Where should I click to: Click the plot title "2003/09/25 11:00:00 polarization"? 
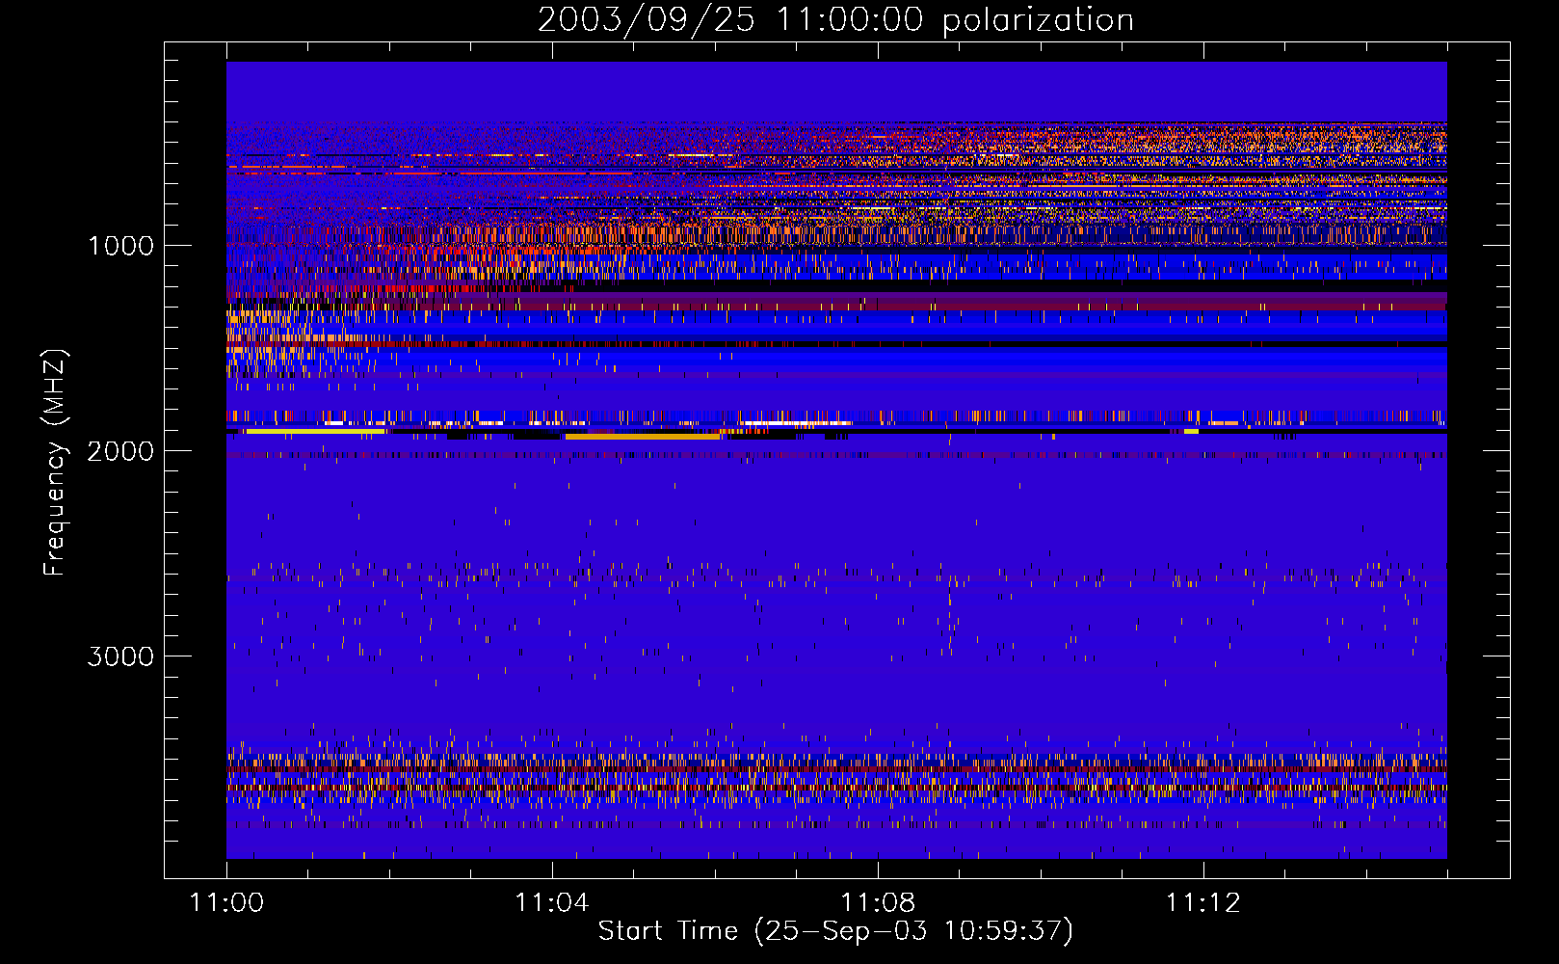point(835,20)
